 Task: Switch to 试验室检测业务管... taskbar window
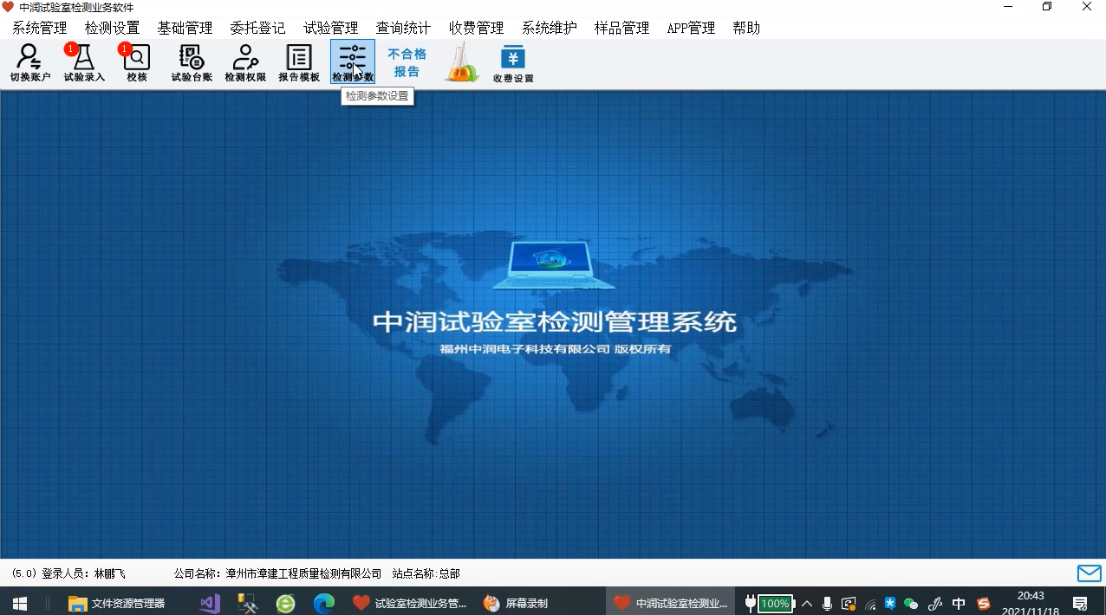[x=410, y=603]
